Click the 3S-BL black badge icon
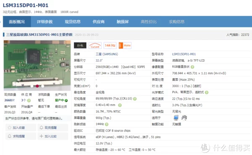The height and width of the screenshot is (155, 252). pyautogui.click(x=80, y=45)
